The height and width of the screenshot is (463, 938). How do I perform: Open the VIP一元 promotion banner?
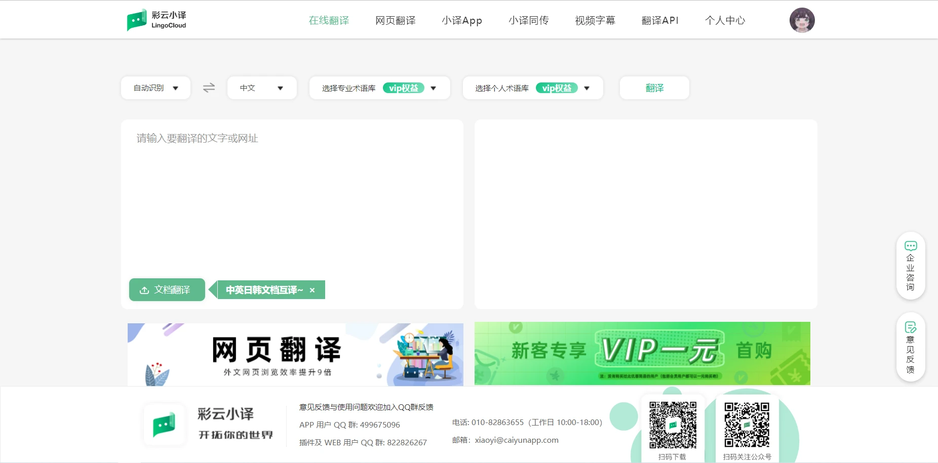click(x=642, y=353)
